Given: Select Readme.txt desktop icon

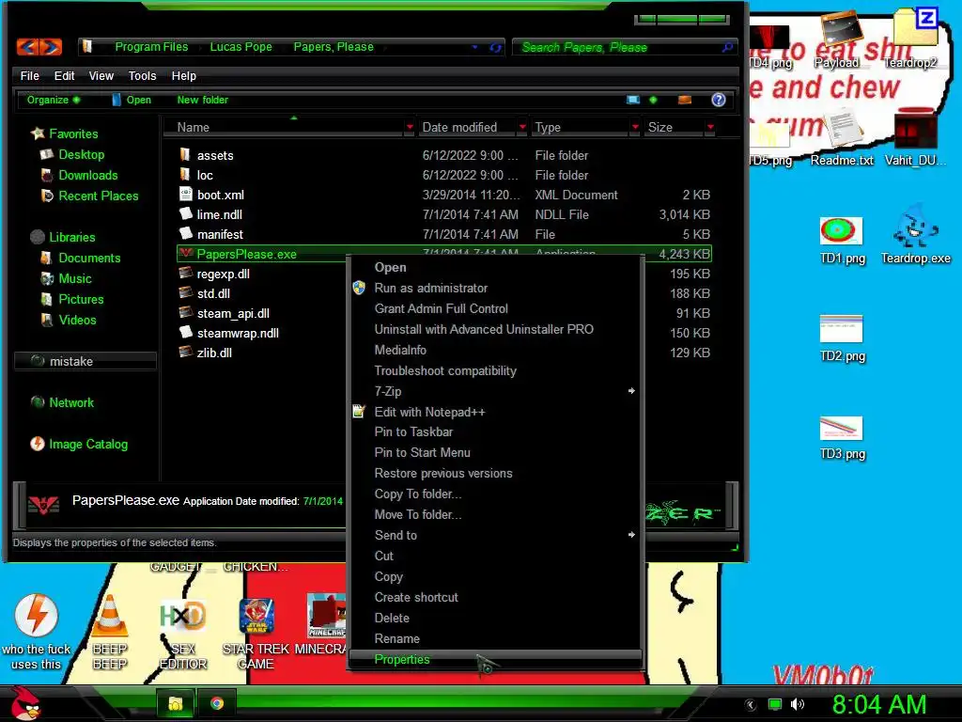Looking at the screenshot, I should point(842,137).
